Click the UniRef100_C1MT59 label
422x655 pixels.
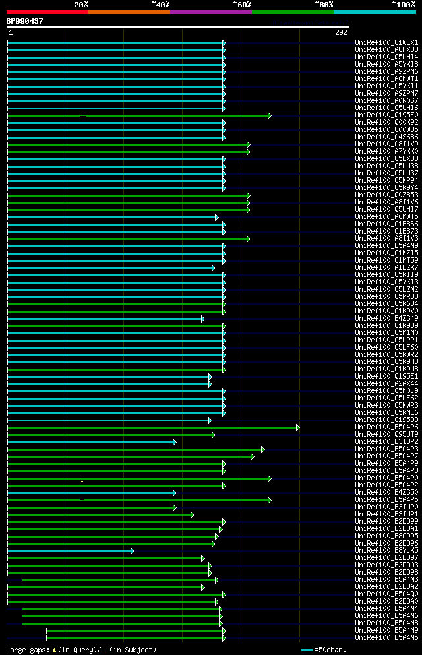(x=386, y=261)
